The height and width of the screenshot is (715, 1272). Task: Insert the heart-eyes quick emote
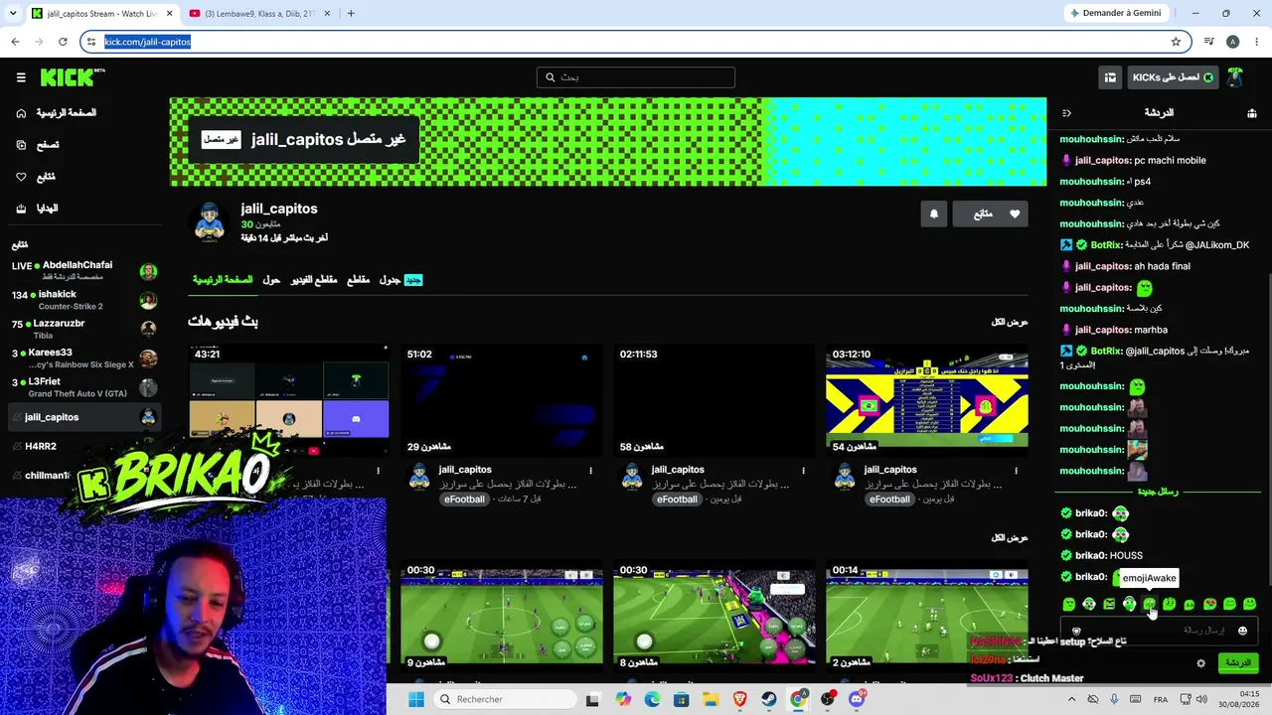click(x=1209, y=604)
